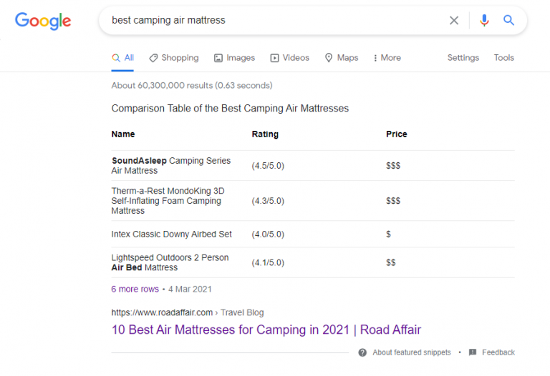550x376 pixels.
Task: Switch to the Videos tab
Action: [x=290, y=58]
